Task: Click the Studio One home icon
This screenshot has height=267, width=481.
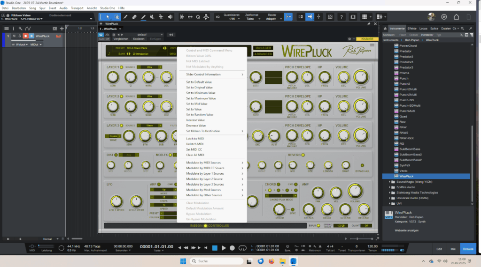Action: (456, 17)
